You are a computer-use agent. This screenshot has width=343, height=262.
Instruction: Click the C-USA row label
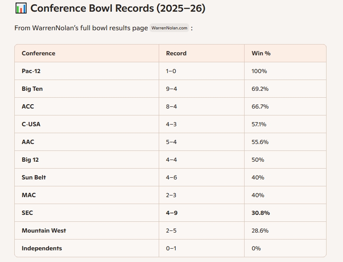click(31, 124)
